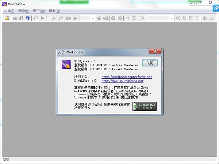
Task: Click the Open file folder icon
Action: tap(7, 18)
